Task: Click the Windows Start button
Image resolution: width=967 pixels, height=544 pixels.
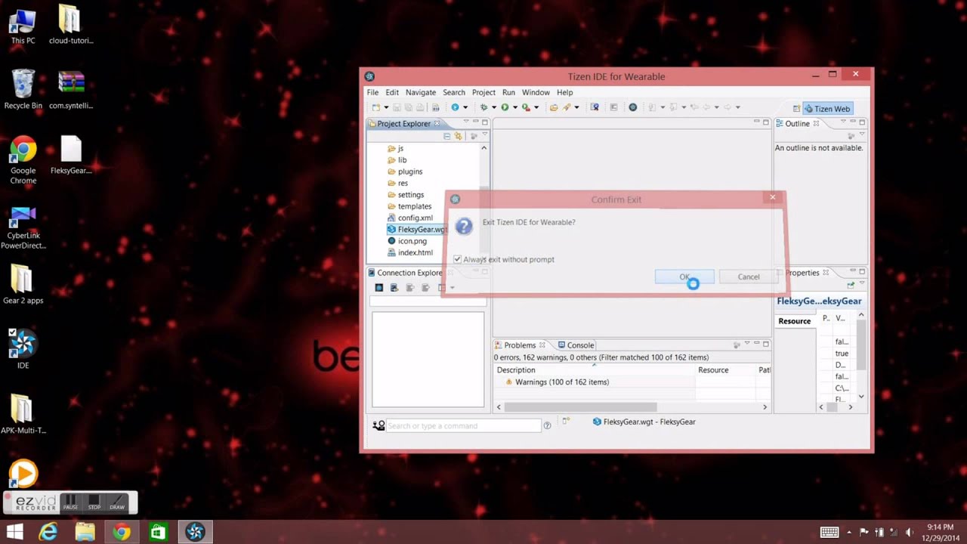Action: pyautogui.click(x=14, y=532)
